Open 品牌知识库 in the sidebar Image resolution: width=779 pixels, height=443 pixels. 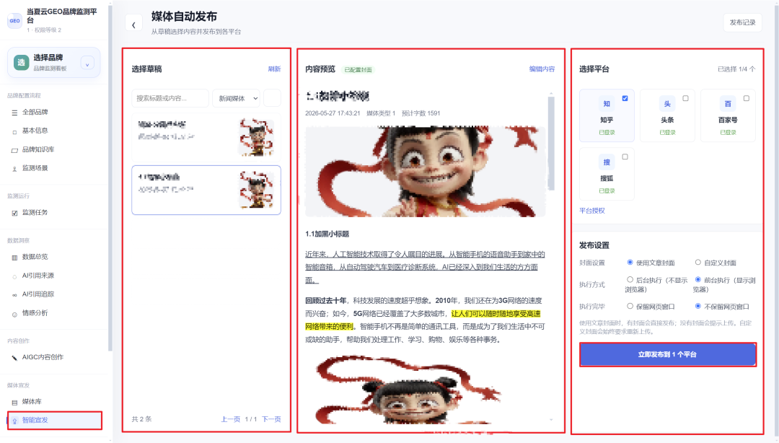[x=38, y=149]
